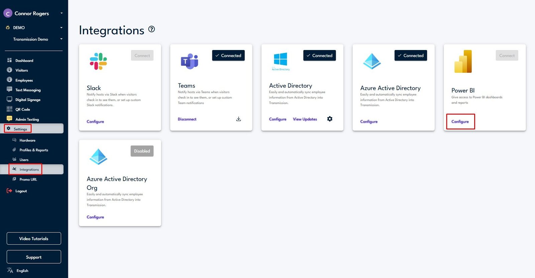This screenshot has height=278, width=535.
Task: Click the Logout menu label
Action: [x=21, y=191]
